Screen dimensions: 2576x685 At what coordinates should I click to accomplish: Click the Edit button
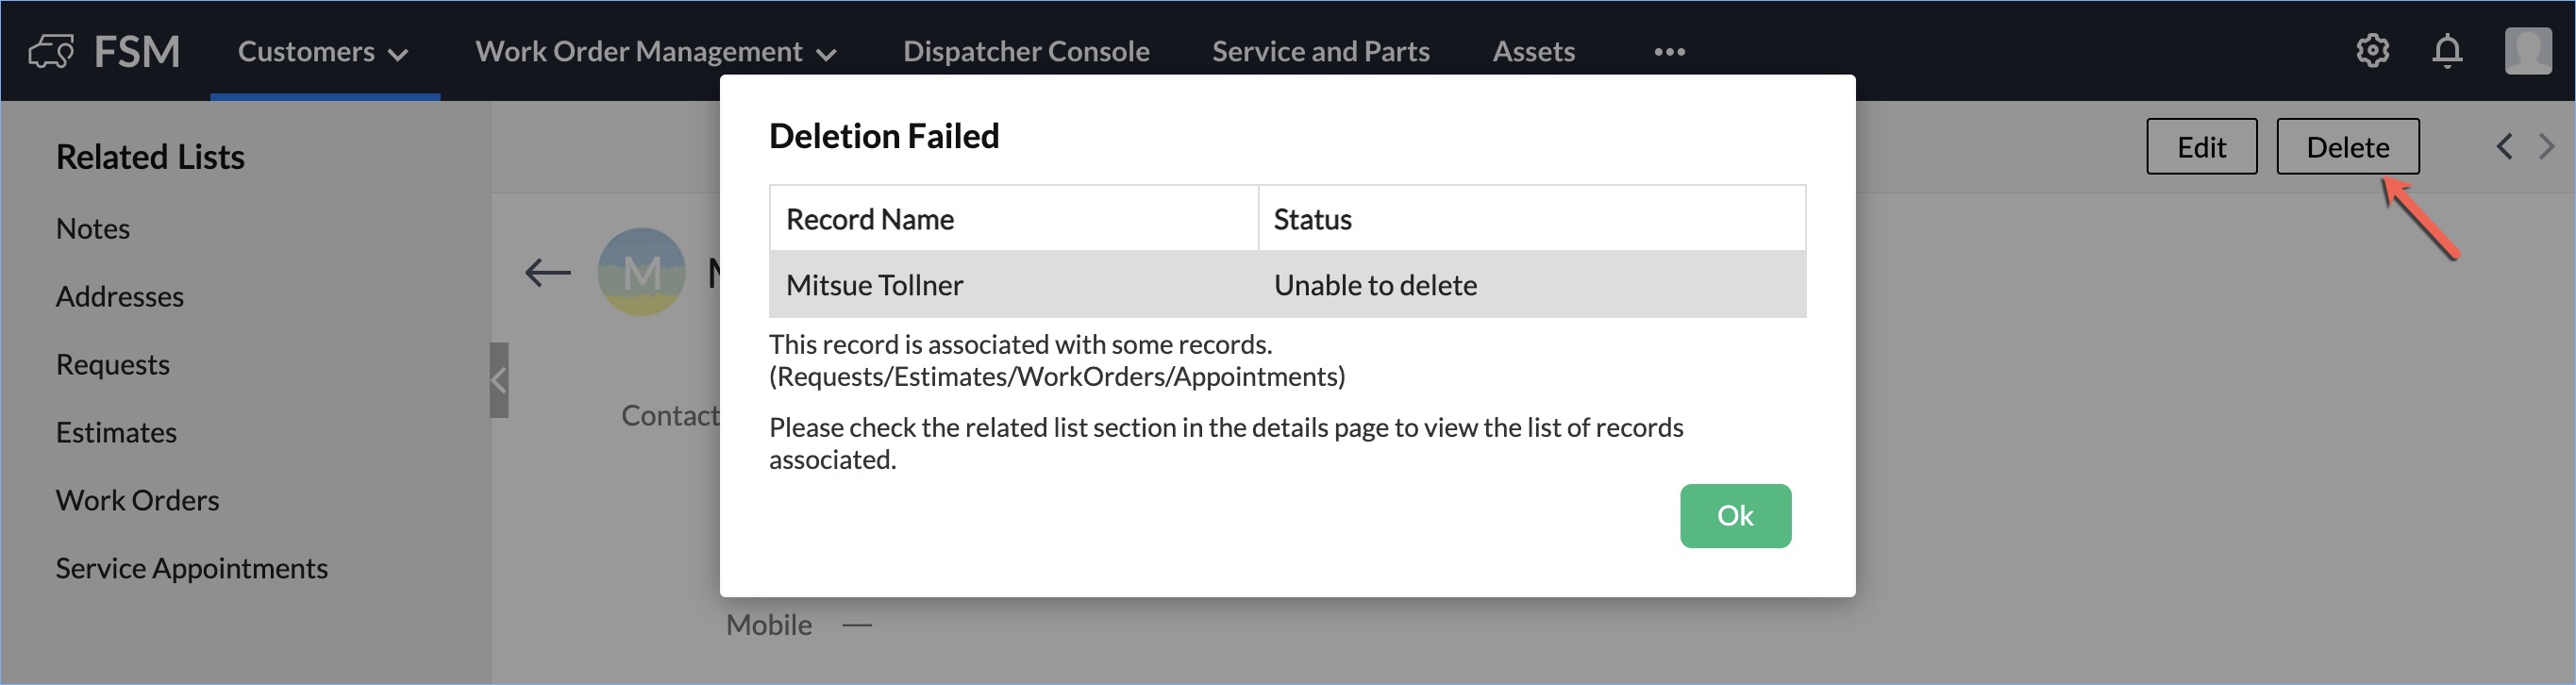tap(2201, 147)
